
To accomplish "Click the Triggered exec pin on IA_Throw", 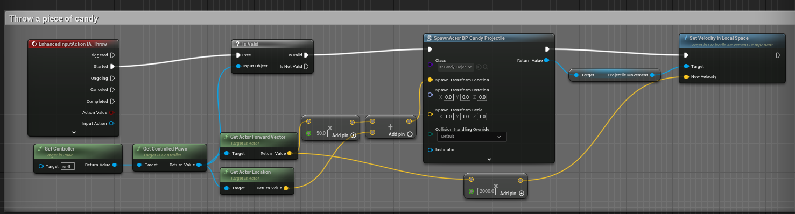I will [112, 55].
